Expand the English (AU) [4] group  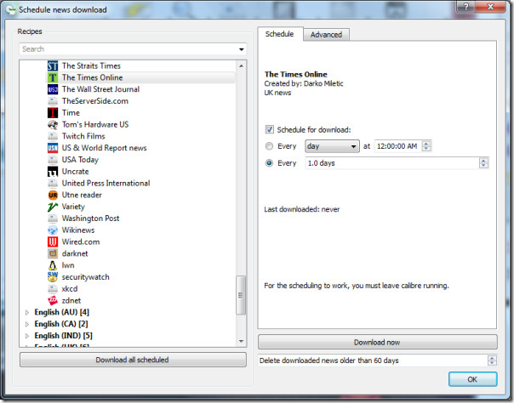pos(27,312)
